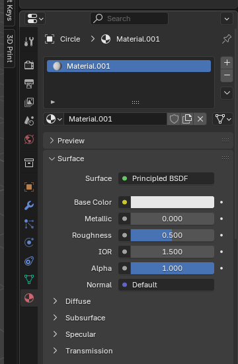The height and width of the screenshot is (364, 238).
Task: Click the material list resize grip
Action: (136, 102)
